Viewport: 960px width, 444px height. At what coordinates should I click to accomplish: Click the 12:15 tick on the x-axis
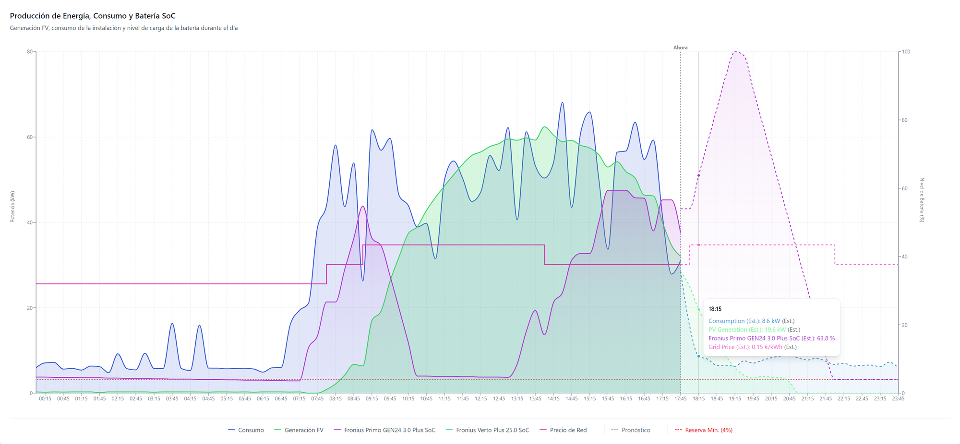[480, 398]
